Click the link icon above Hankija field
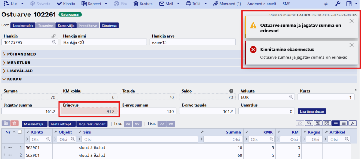Image resolution: width=361 pixels, height=159 pixels. 54,36
